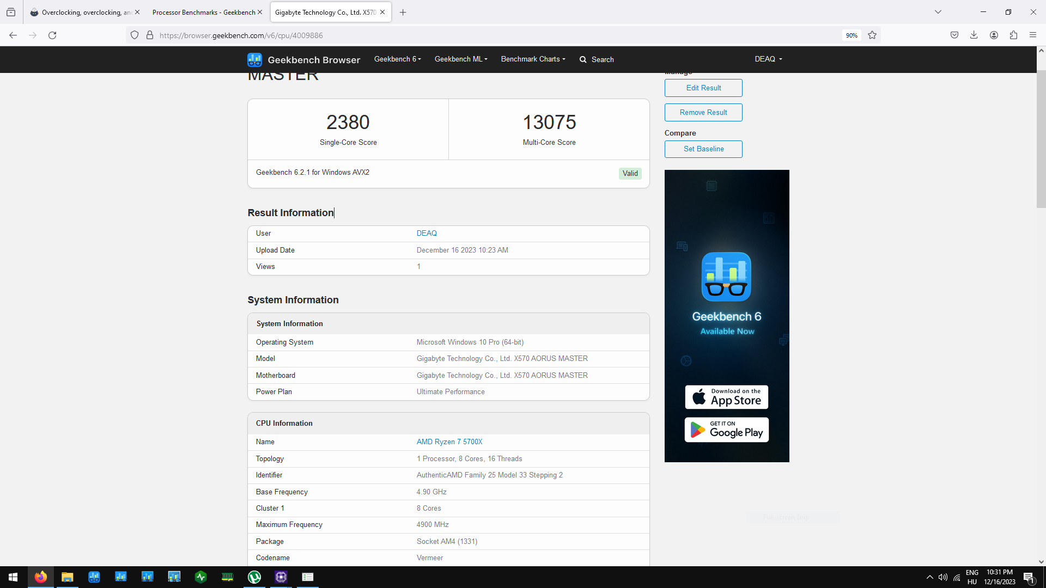The image size is (1046, 588).
Task: Open the taskbar clock and date
Action: tap(1000, 577)
